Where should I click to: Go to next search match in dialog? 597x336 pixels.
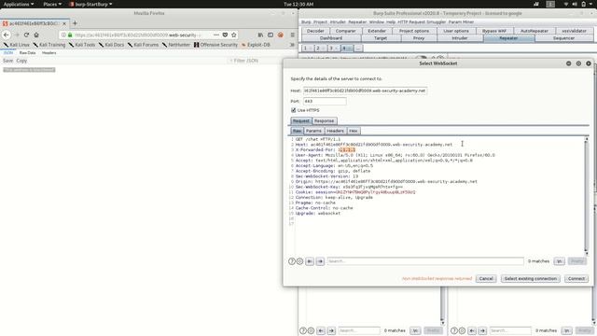(320, 261)
